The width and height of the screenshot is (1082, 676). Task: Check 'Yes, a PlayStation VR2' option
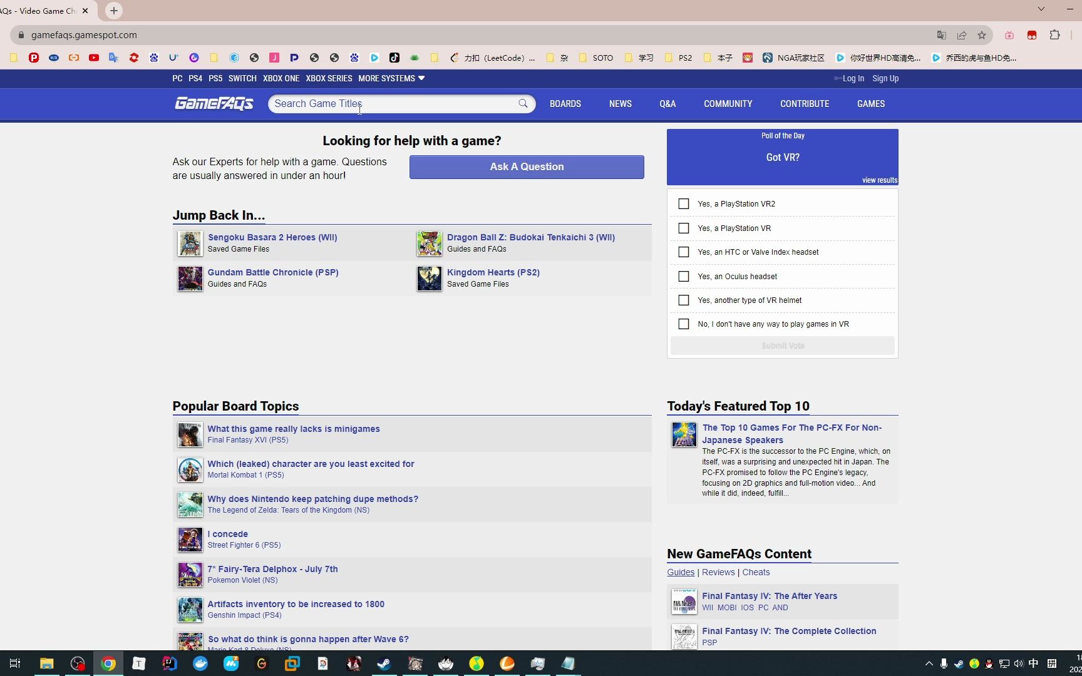684,204
